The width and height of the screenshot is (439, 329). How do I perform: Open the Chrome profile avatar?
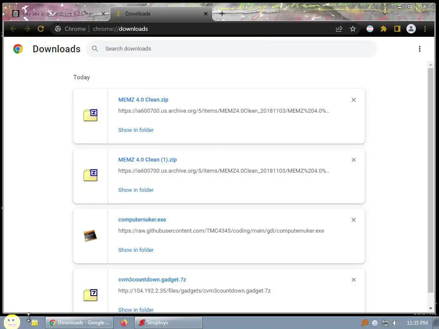[x=411, y=29]
